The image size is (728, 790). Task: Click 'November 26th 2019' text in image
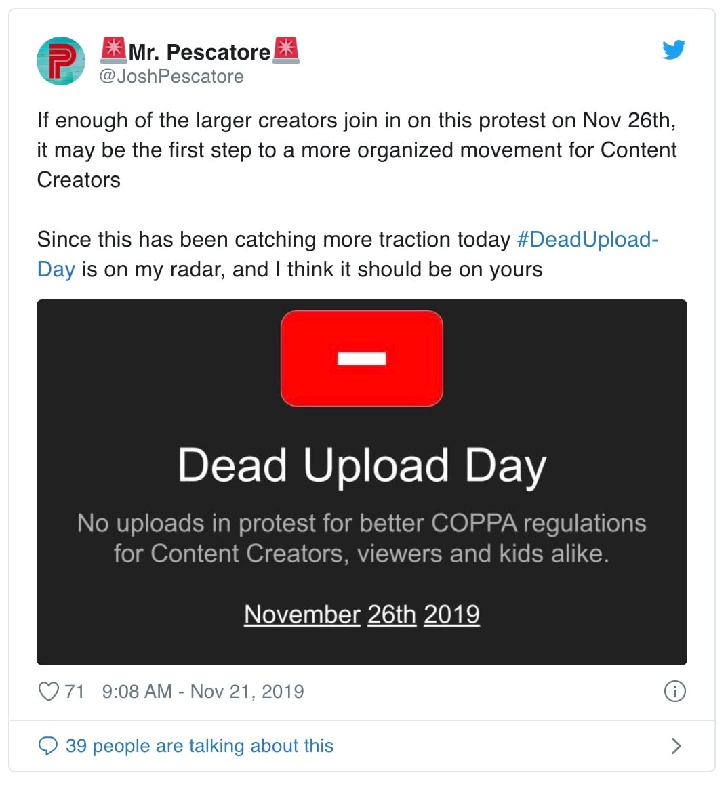pos(362,615)
